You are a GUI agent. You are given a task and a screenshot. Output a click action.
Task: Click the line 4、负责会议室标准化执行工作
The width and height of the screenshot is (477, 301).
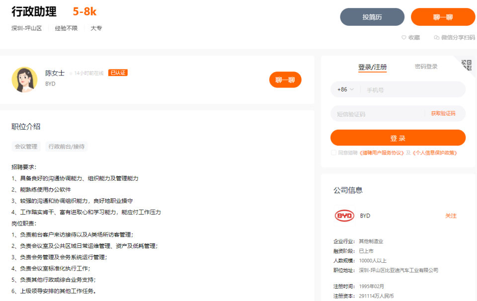tap(51, 269)
